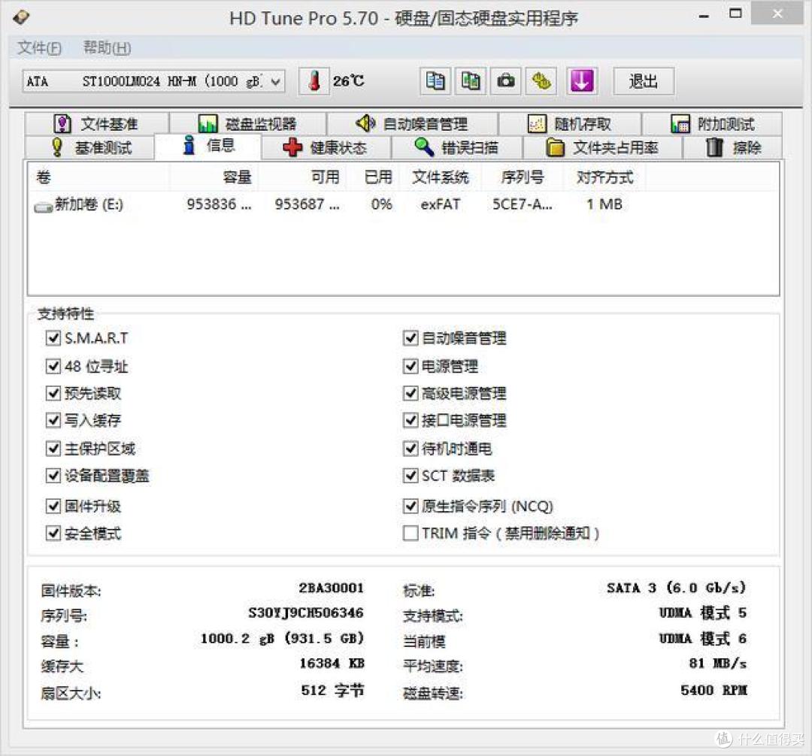Switch to the 错误扫描 tab
Screen dimensions: 812x756
(x=457, y=147)
